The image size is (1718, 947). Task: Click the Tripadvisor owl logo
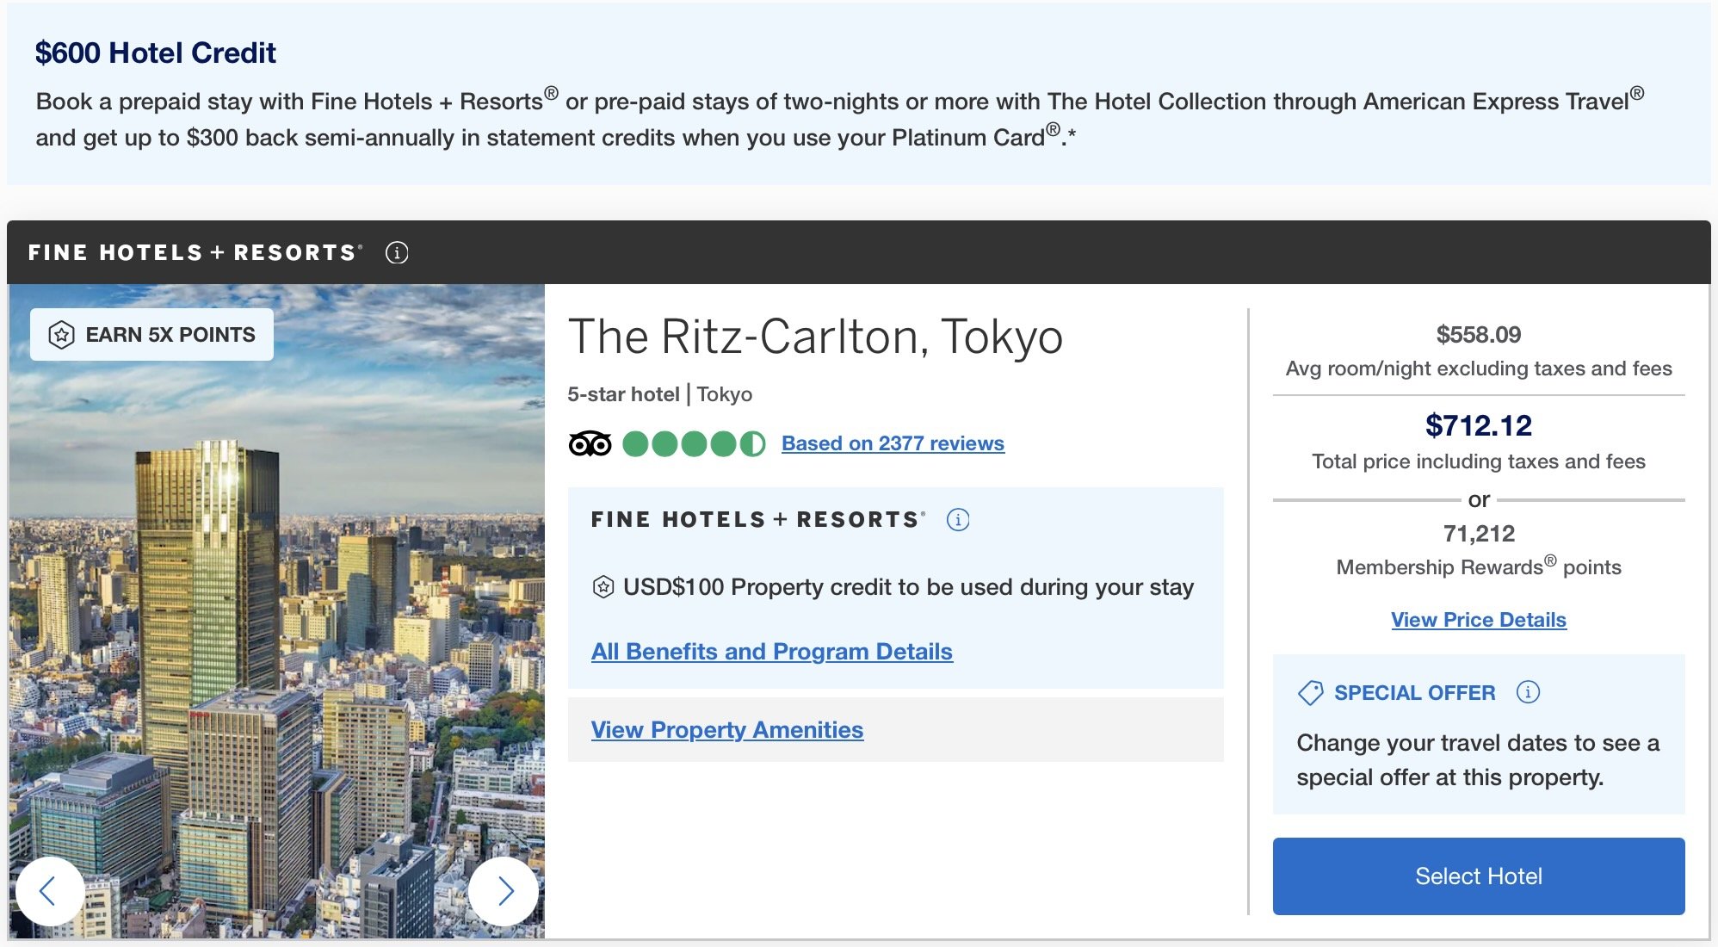[x=590, y=443]
